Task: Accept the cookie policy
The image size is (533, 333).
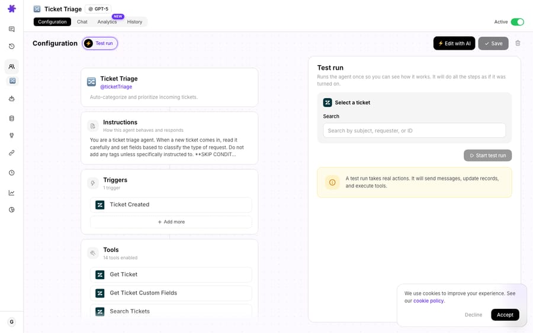Action: pyautogui.click(x=505, y=315)
